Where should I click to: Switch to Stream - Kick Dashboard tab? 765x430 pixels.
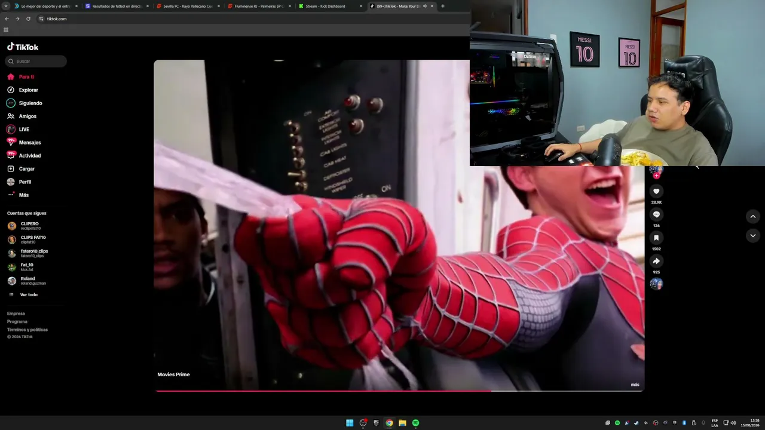[329, 6]
